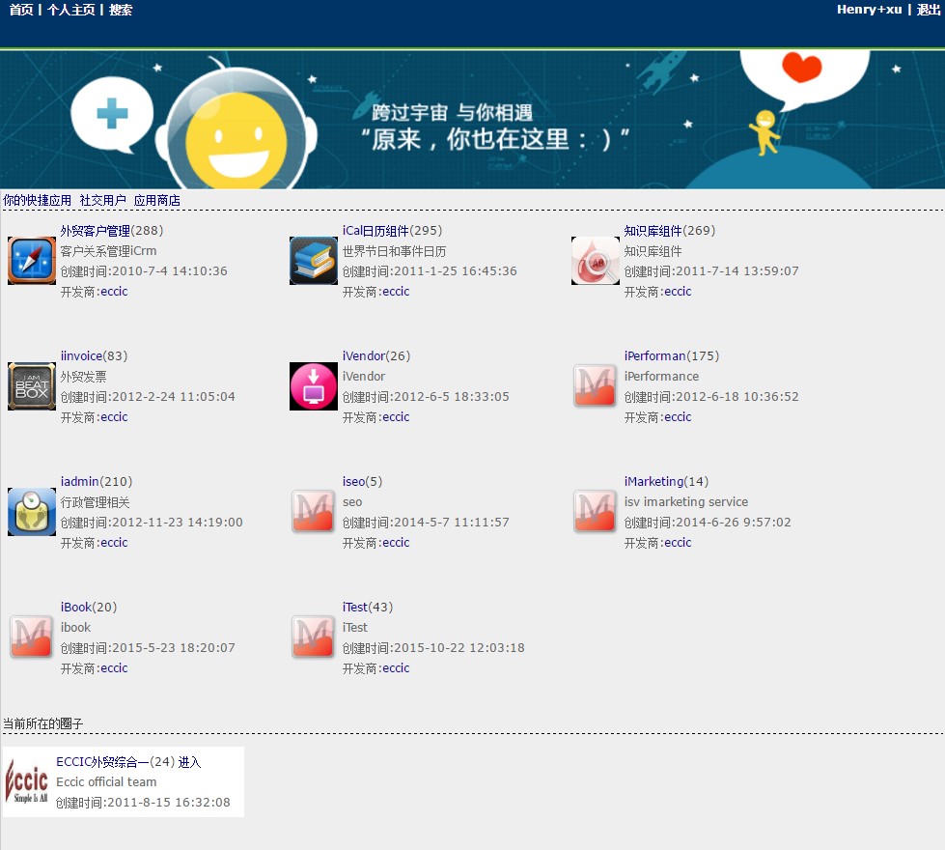945x850 pixels.
Task: Click eccic developer link under 知识库组件
Action: 678,292
